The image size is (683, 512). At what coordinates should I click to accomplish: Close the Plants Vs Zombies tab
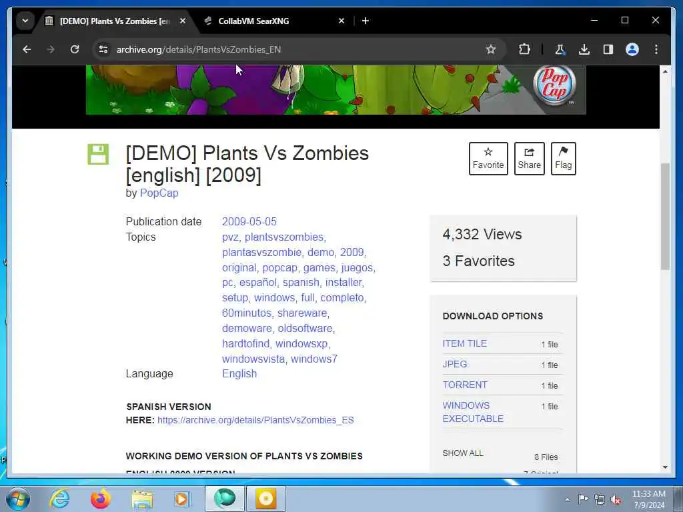(x=183, y=21)
